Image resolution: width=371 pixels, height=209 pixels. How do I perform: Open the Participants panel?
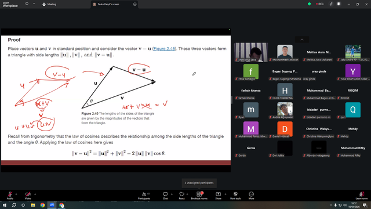(144, 196)
